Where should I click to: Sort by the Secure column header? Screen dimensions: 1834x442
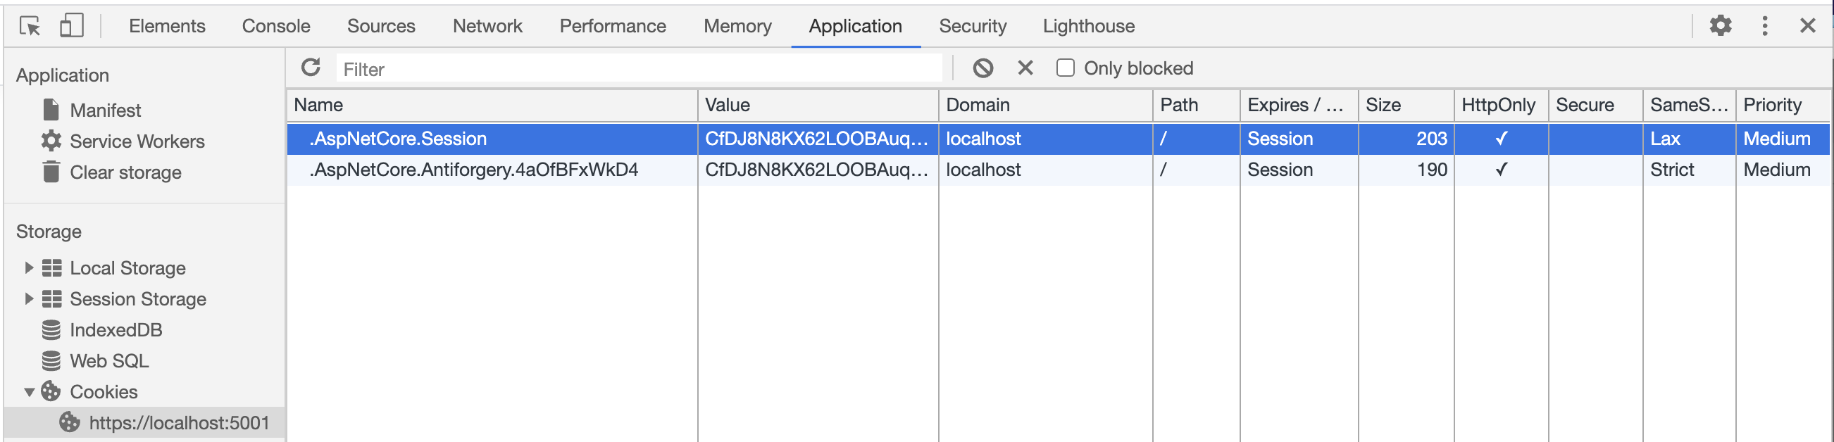coord(1595,106)
